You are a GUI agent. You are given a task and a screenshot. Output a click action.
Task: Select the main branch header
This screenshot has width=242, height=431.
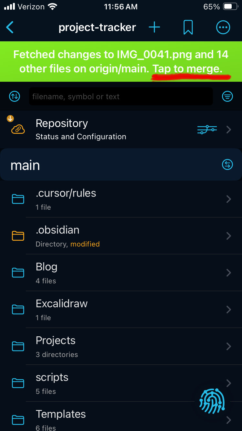(x=121, y=165)
